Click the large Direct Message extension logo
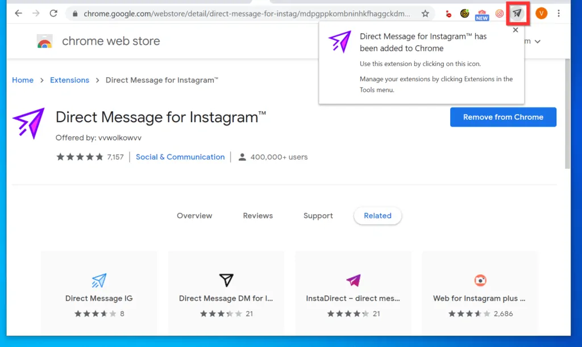This screenshot has width=582, height=347. [29, 123]
